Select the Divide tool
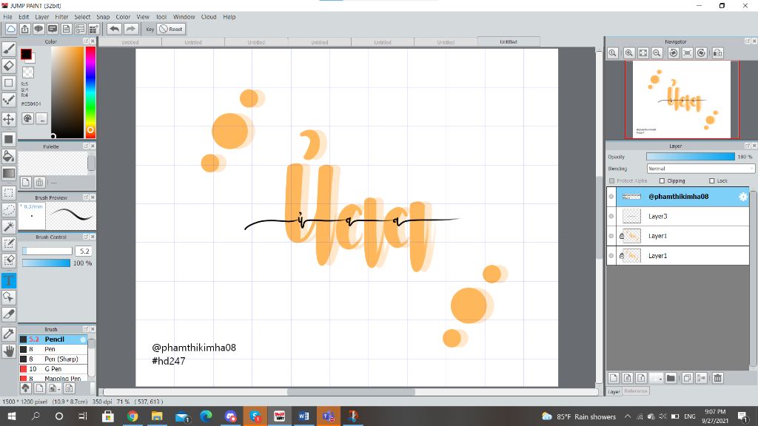The image size is (758, 426). tap(9, 314)
